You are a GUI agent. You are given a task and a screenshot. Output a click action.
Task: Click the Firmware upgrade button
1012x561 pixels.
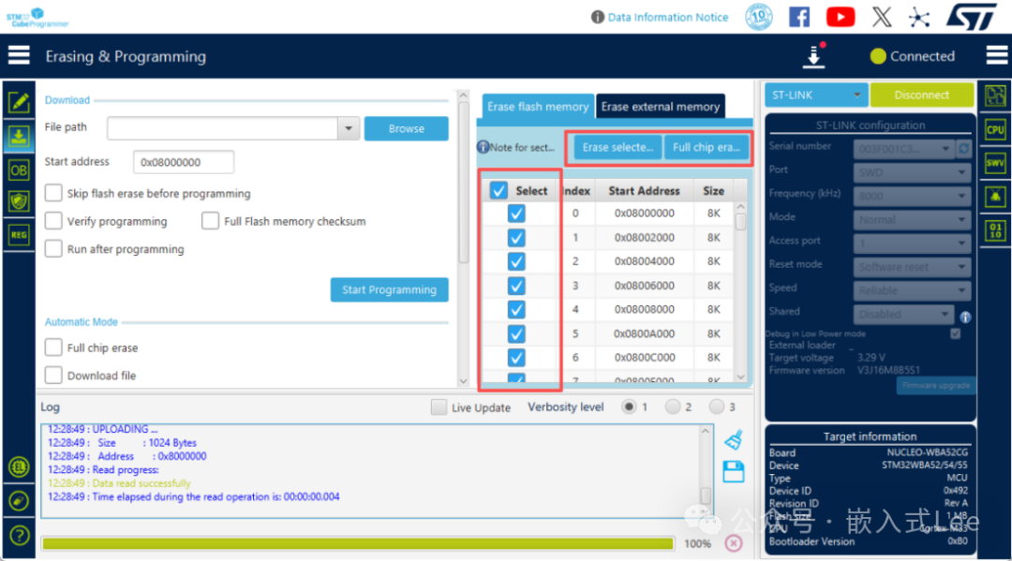click(936, 385)
